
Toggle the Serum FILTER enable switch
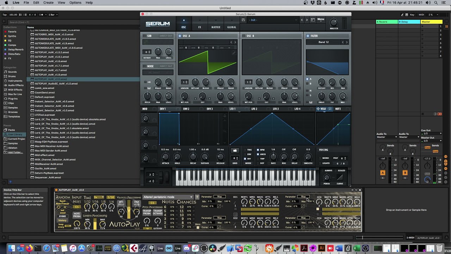click(x=308, y=36)
